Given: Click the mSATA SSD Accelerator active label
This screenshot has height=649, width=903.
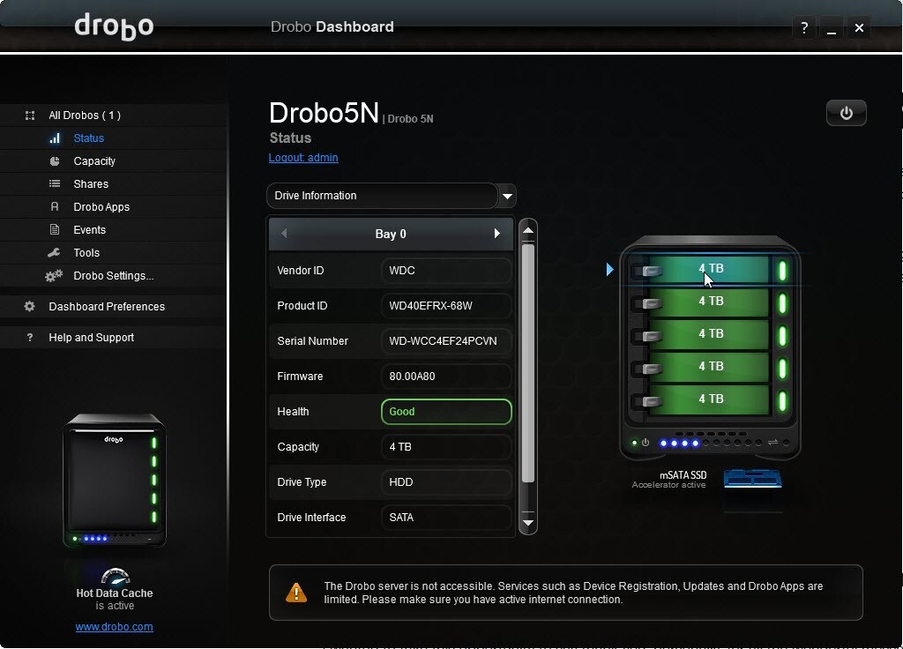Looking at the screenshot, I should coord(669,479).
